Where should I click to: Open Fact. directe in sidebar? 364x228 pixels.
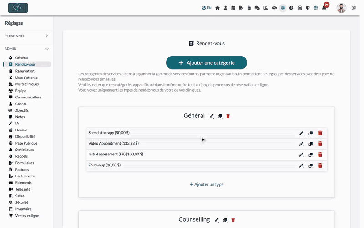pos(25,176)
